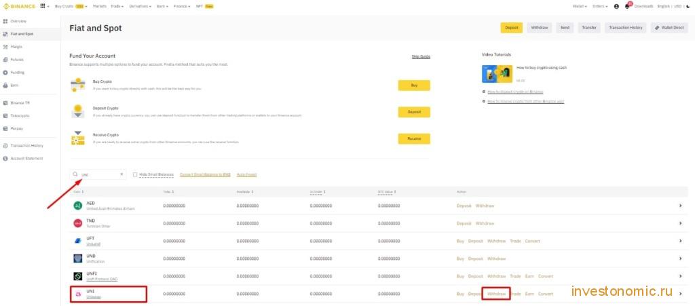
Task: Toggle dark mode moon icon
Action: click(x=688, y=6)
